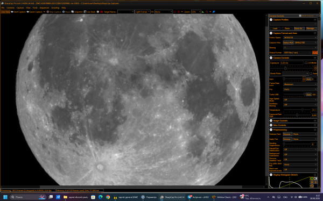
Task: Click Browse for Subtract Dark
Action: pyautogui.click(x=287, y=134)
